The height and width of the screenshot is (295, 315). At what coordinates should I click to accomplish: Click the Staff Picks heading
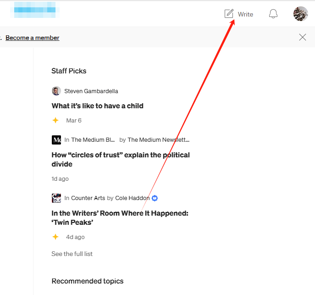69,71
